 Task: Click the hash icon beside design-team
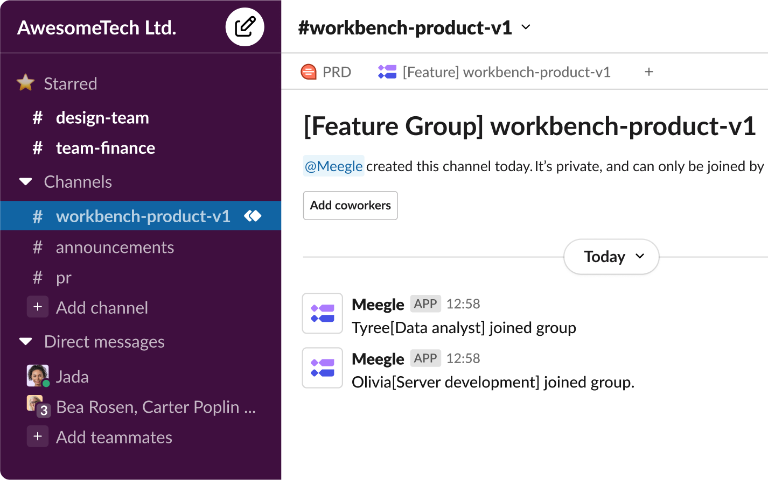coord(37,117)
